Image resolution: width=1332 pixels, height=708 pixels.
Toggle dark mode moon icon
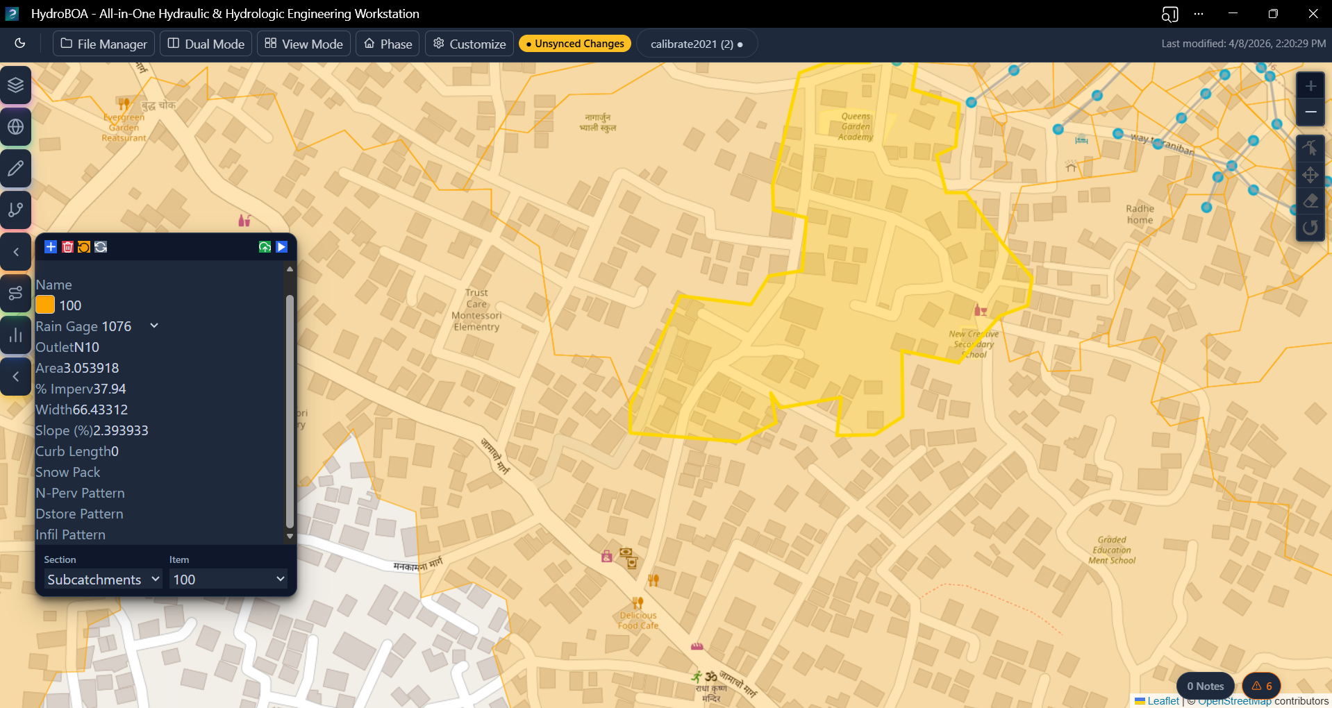coord(20,44)
